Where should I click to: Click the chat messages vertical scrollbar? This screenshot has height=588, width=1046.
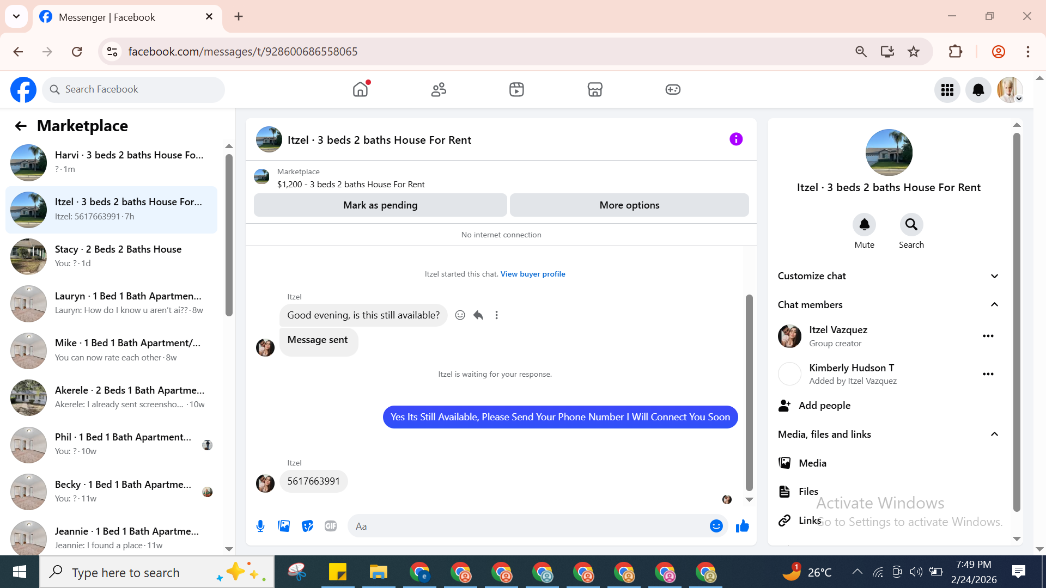pyautogui.click(x=749, y=392)
